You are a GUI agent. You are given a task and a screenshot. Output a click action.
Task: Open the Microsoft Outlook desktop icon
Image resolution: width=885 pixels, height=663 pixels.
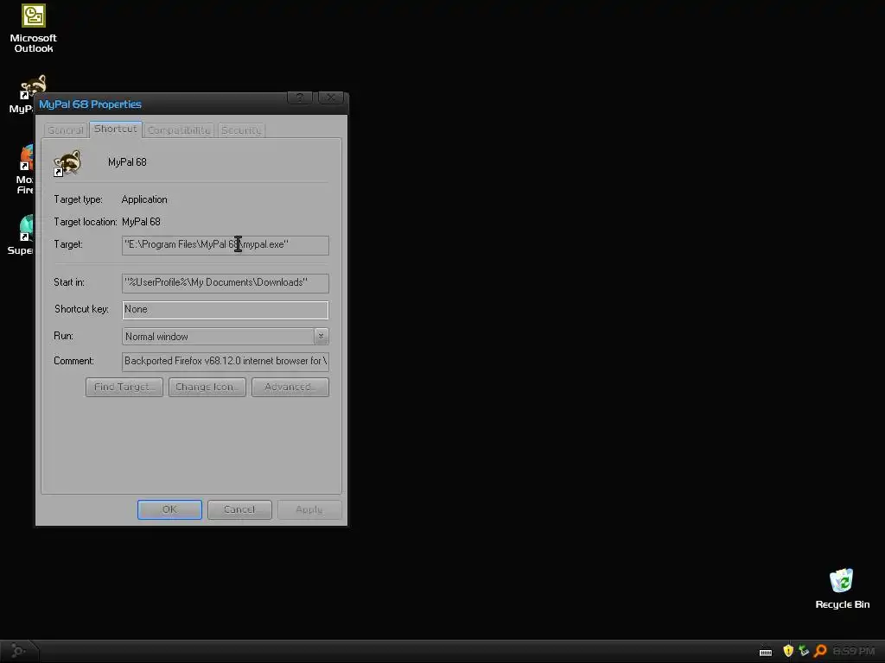(34, 28)
